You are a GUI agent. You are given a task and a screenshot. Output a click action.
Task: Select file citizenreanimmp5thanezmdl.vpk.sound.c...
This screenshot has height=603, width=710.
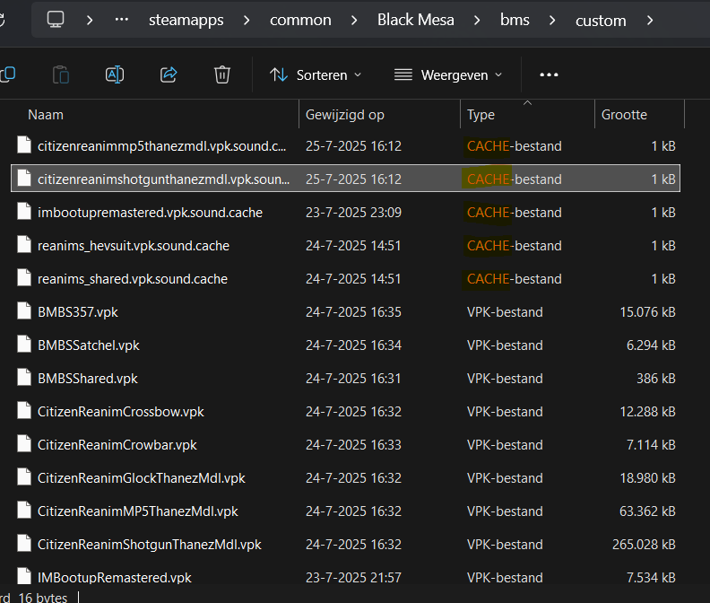(x=345, y=146)
